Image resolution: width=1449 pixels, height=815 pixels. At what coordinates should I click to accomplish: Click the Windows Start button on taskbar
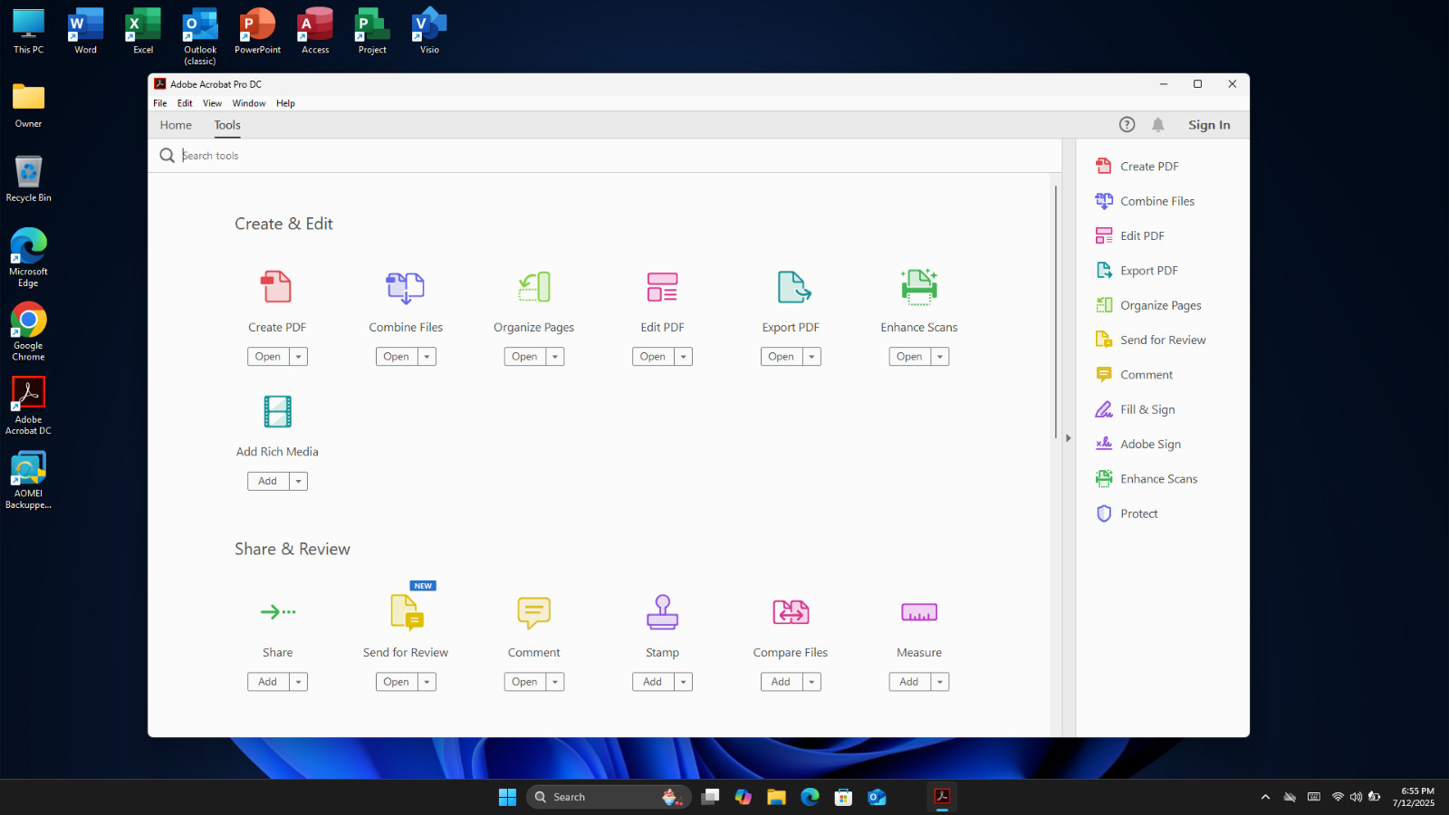(507, 797)
